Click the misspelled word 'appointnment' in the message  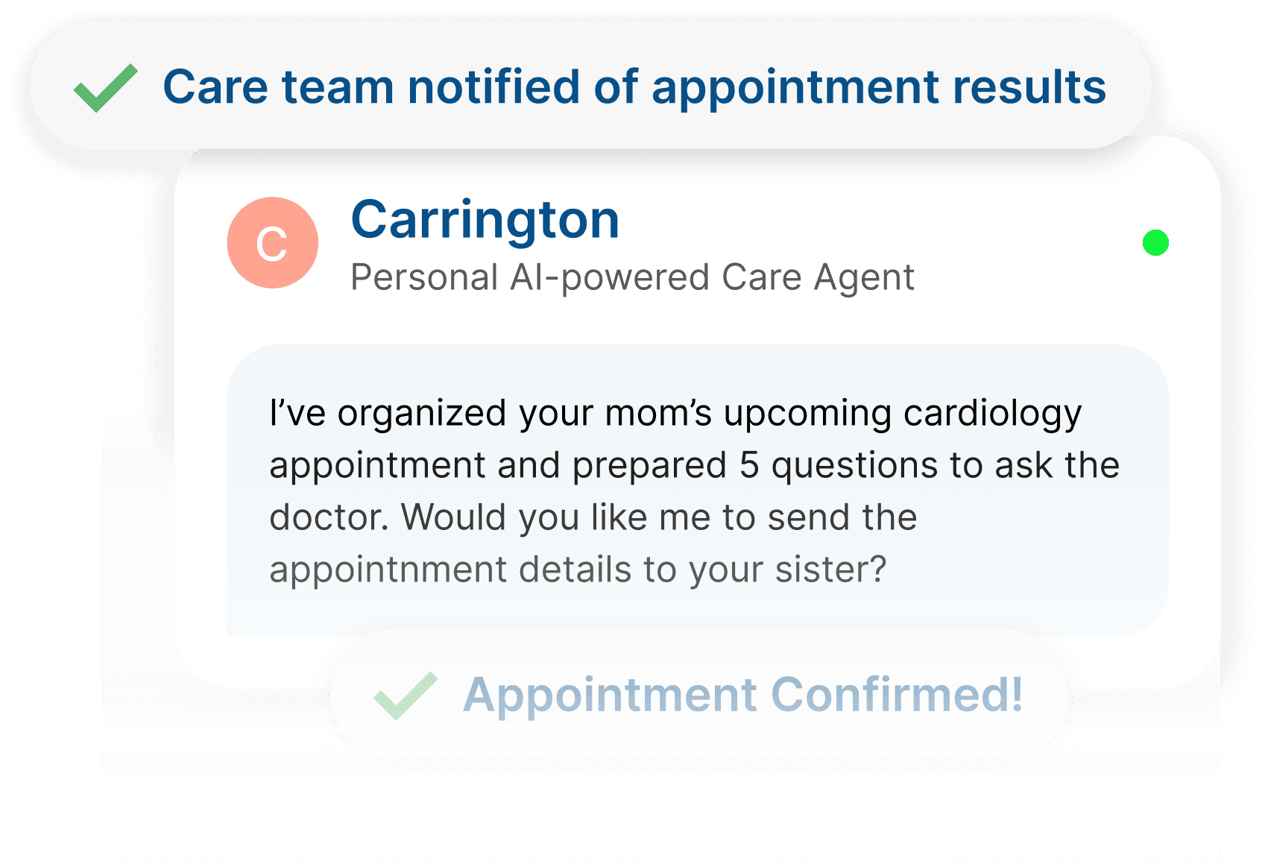pos(388,570)
